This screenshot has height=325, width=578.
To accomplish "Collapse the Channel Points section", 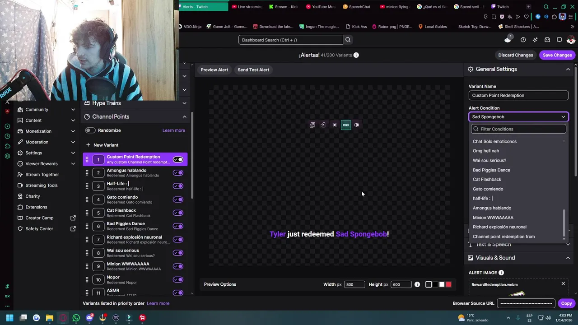I will [x=184, y=117].
